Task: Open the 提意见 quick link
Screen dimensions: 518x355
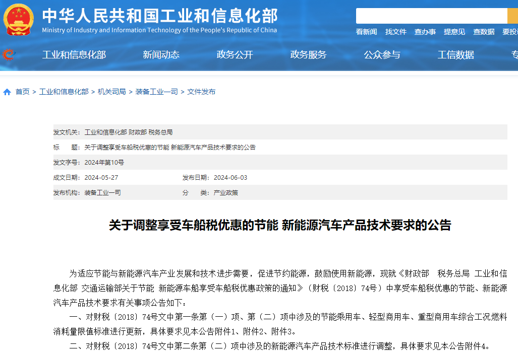Action: coord(454,32)
